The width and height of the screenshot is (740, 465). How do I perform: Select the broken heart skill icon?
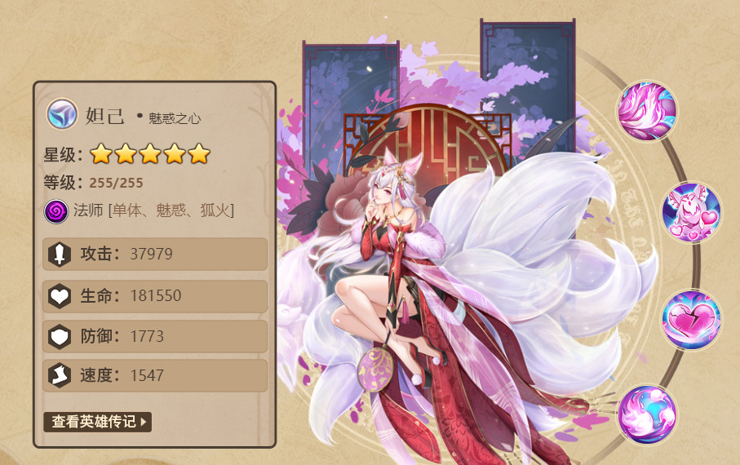pos(691,320)
